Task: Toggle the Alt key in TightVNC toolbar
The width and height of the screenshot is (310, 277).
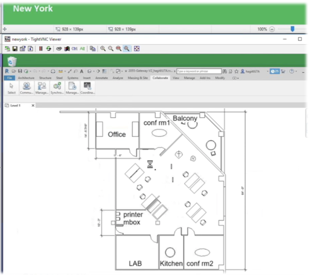Action: click(82, 49)
